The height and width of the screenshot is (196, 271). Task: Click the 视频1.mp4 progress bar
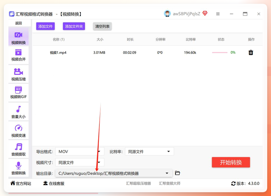pos(220,53)
